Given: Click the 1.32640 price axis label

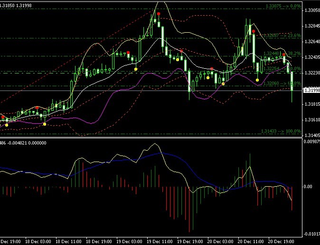Looking at the screenshot, I should click(312, 42).
